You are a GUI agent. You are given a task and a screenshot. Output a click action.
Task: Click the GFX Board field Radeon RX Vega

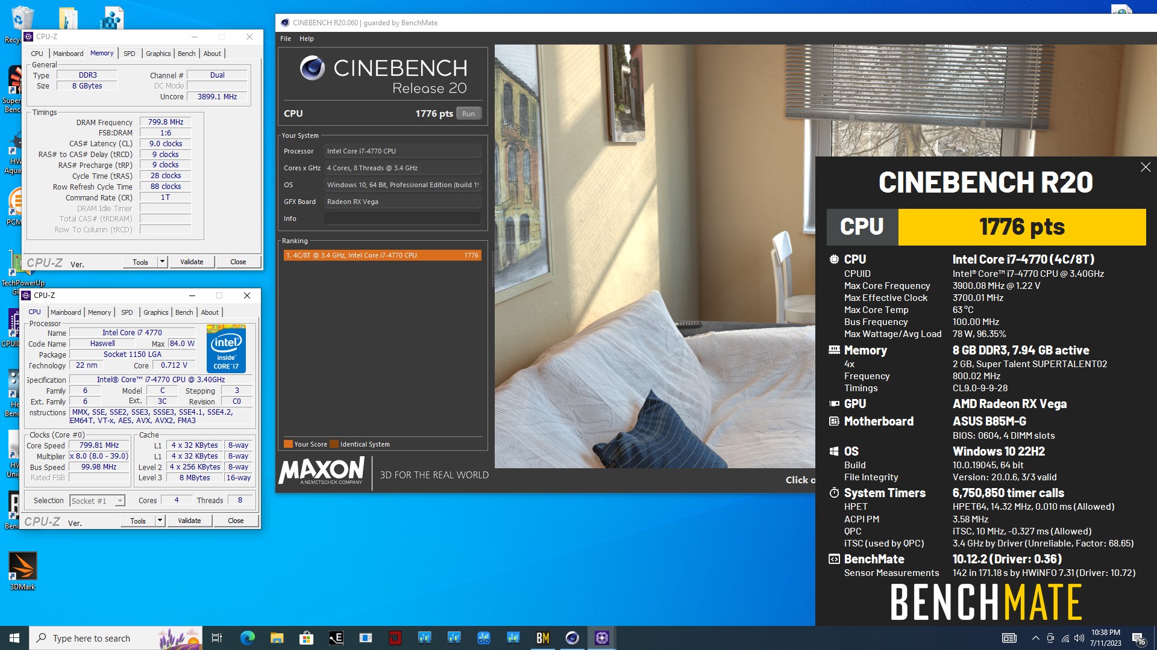pyautogui.click(x=403, y=202)
